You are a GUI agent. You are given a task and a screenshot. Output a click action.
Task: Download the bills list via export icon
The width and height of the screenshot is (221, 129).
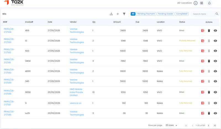[111, 14]
